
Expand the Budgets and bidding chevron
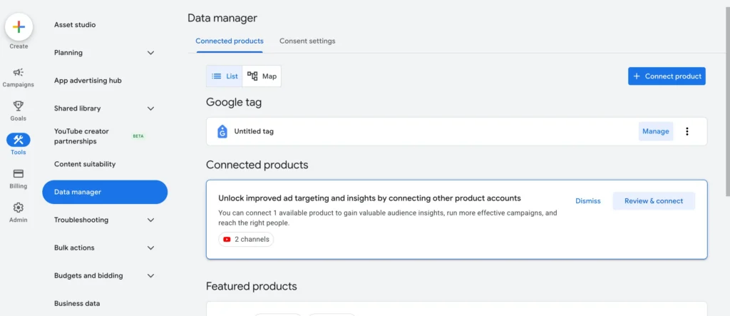(151, 275)
